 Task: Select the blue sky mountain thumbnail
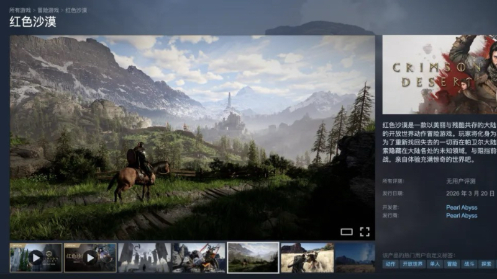[x=355, y=257]
